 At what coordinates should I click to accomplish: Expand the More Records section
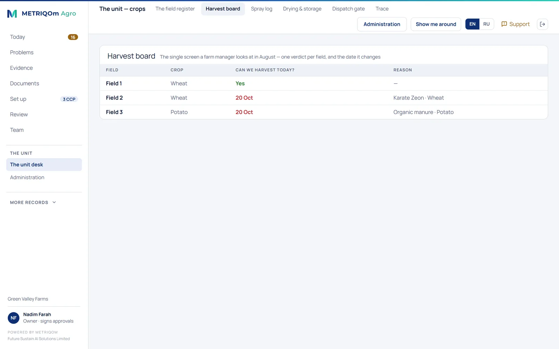[x=33, y=202]
